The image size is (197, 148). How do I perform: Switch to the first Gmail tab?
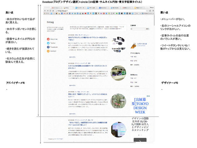[x=56, y=8]
